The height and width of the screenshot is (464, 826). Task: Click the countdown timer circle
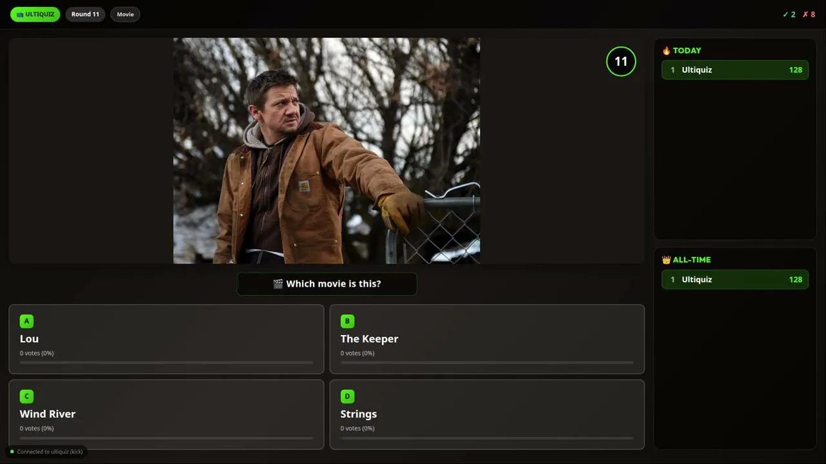point(621,61)
